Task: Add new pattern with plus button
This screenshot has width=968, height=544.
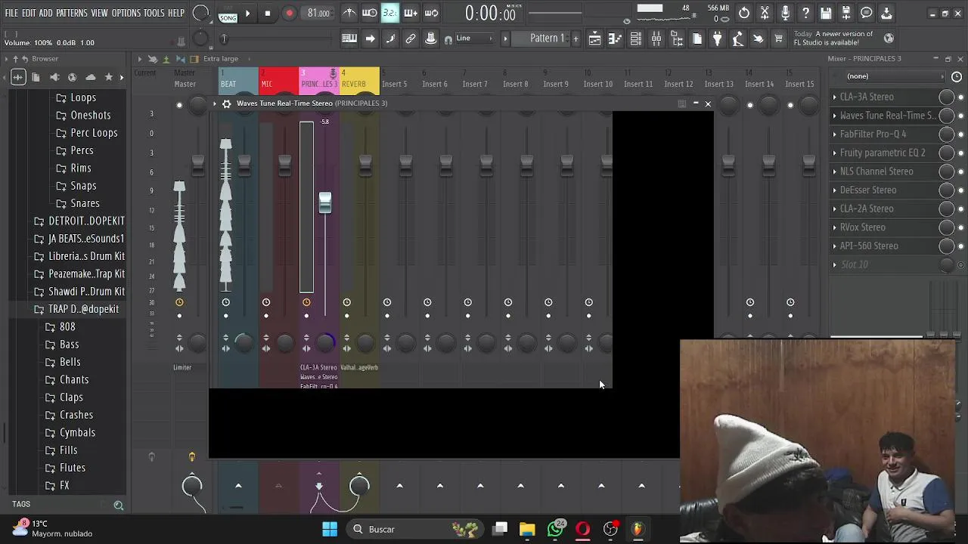Action: click(x=576, y=39)
